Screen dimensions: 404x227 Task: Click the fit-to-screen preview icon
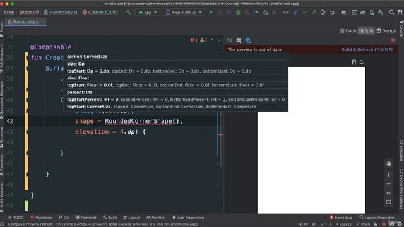[x=389, y=202]
